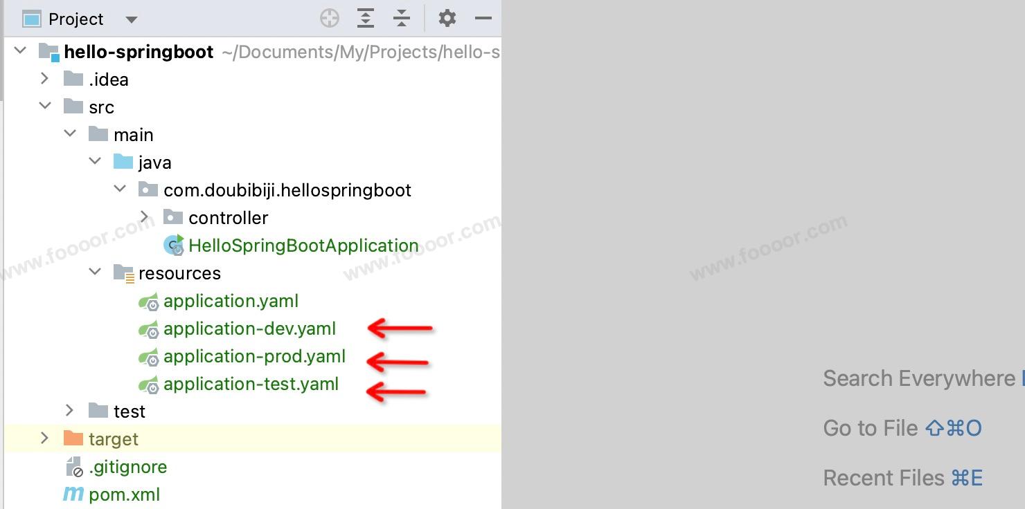This screenshot has width=1025, height=509.
Task: Collapse the resources folder
Action: tap(96, 272)
